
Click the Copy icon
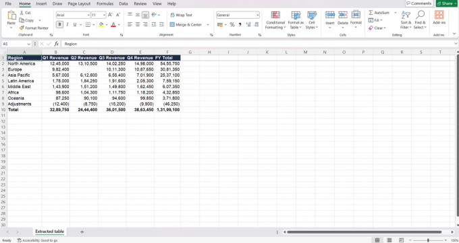pos(22,20)
